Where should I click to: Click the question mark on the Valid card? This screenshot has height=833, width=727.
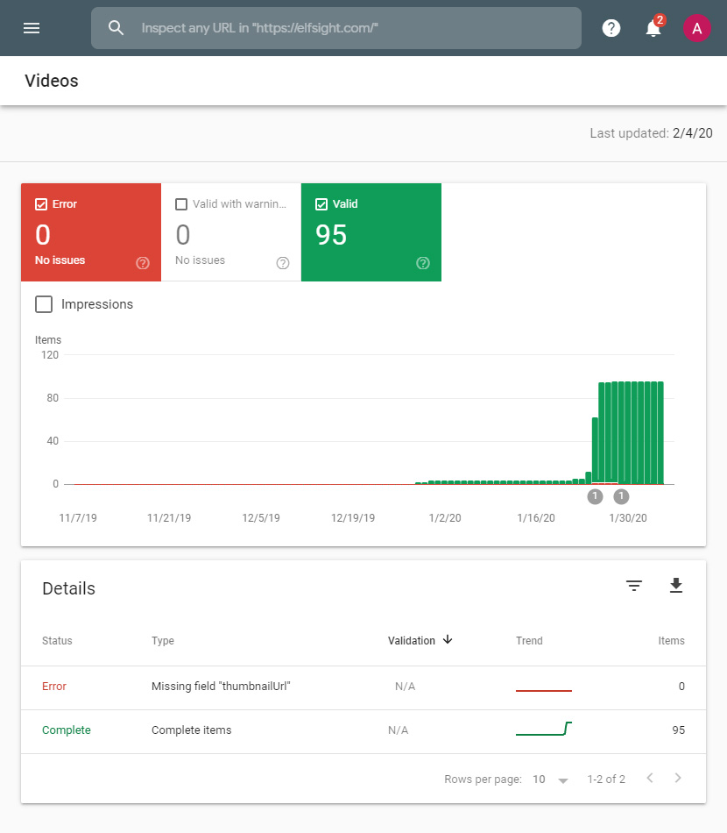(x=422, y=262)
